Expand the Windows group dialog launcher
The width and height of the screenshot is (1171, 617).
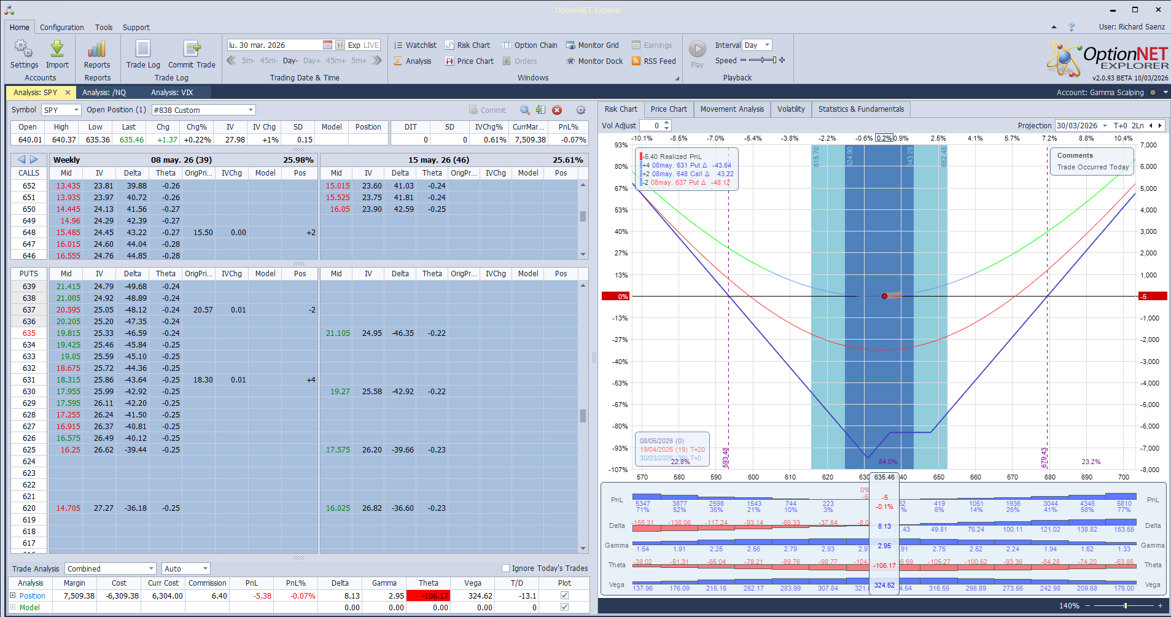[677, 78]
